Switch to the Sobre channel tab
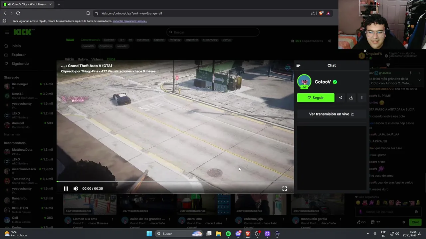Screen dimensions: 426x239 click(x=83, y=59)
